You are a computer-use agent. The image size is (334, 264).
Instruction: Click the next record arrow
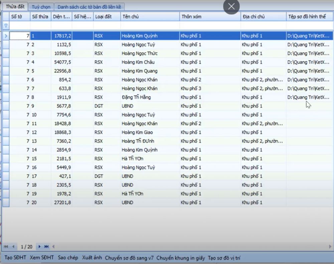[x=39, y=247]
